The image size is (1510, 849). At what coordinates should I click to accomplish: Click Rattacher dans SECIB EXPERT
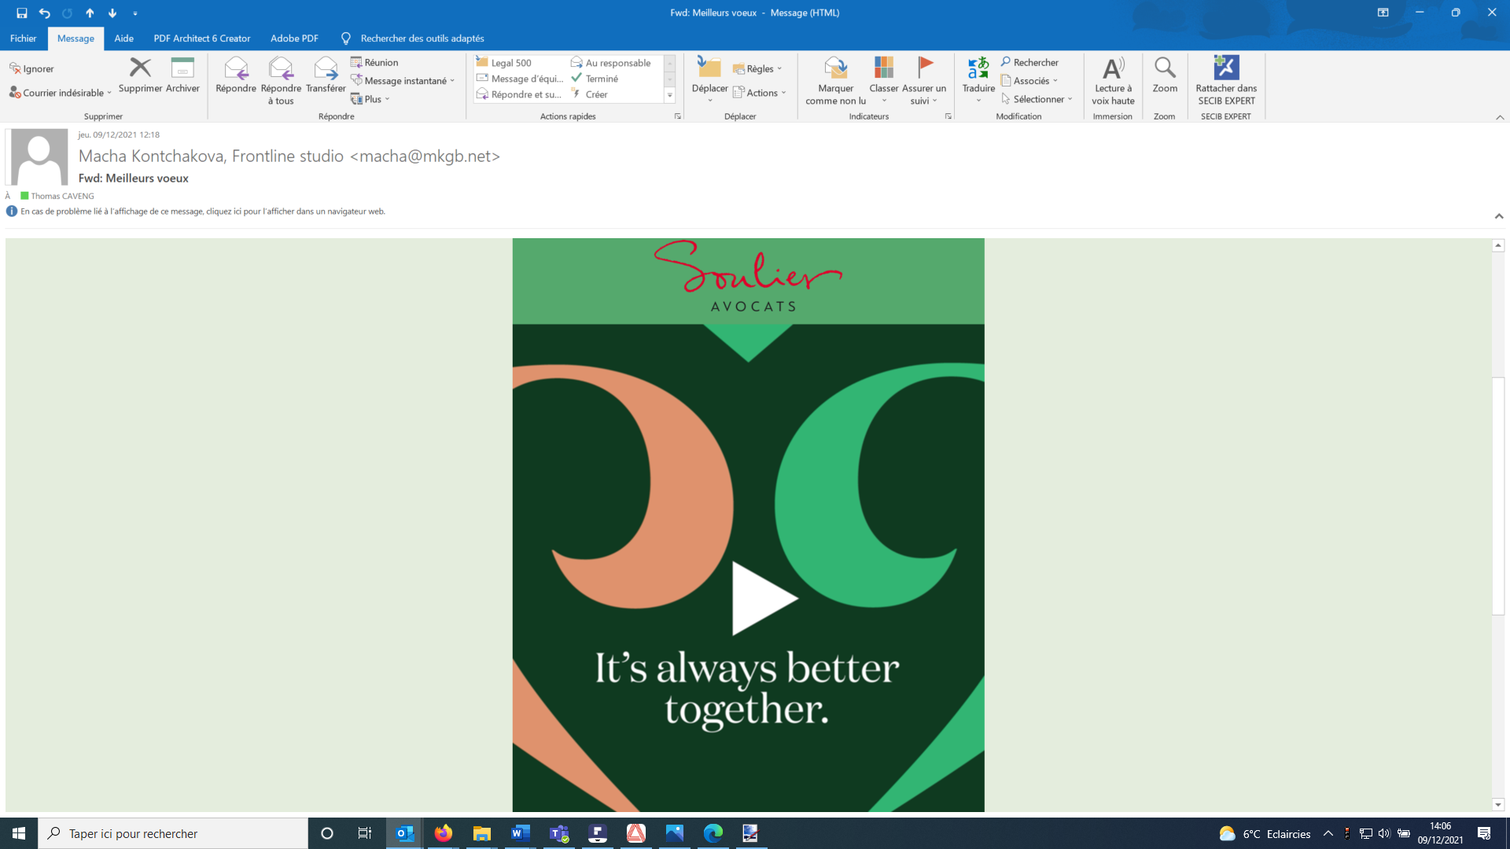pos(1226,80)
